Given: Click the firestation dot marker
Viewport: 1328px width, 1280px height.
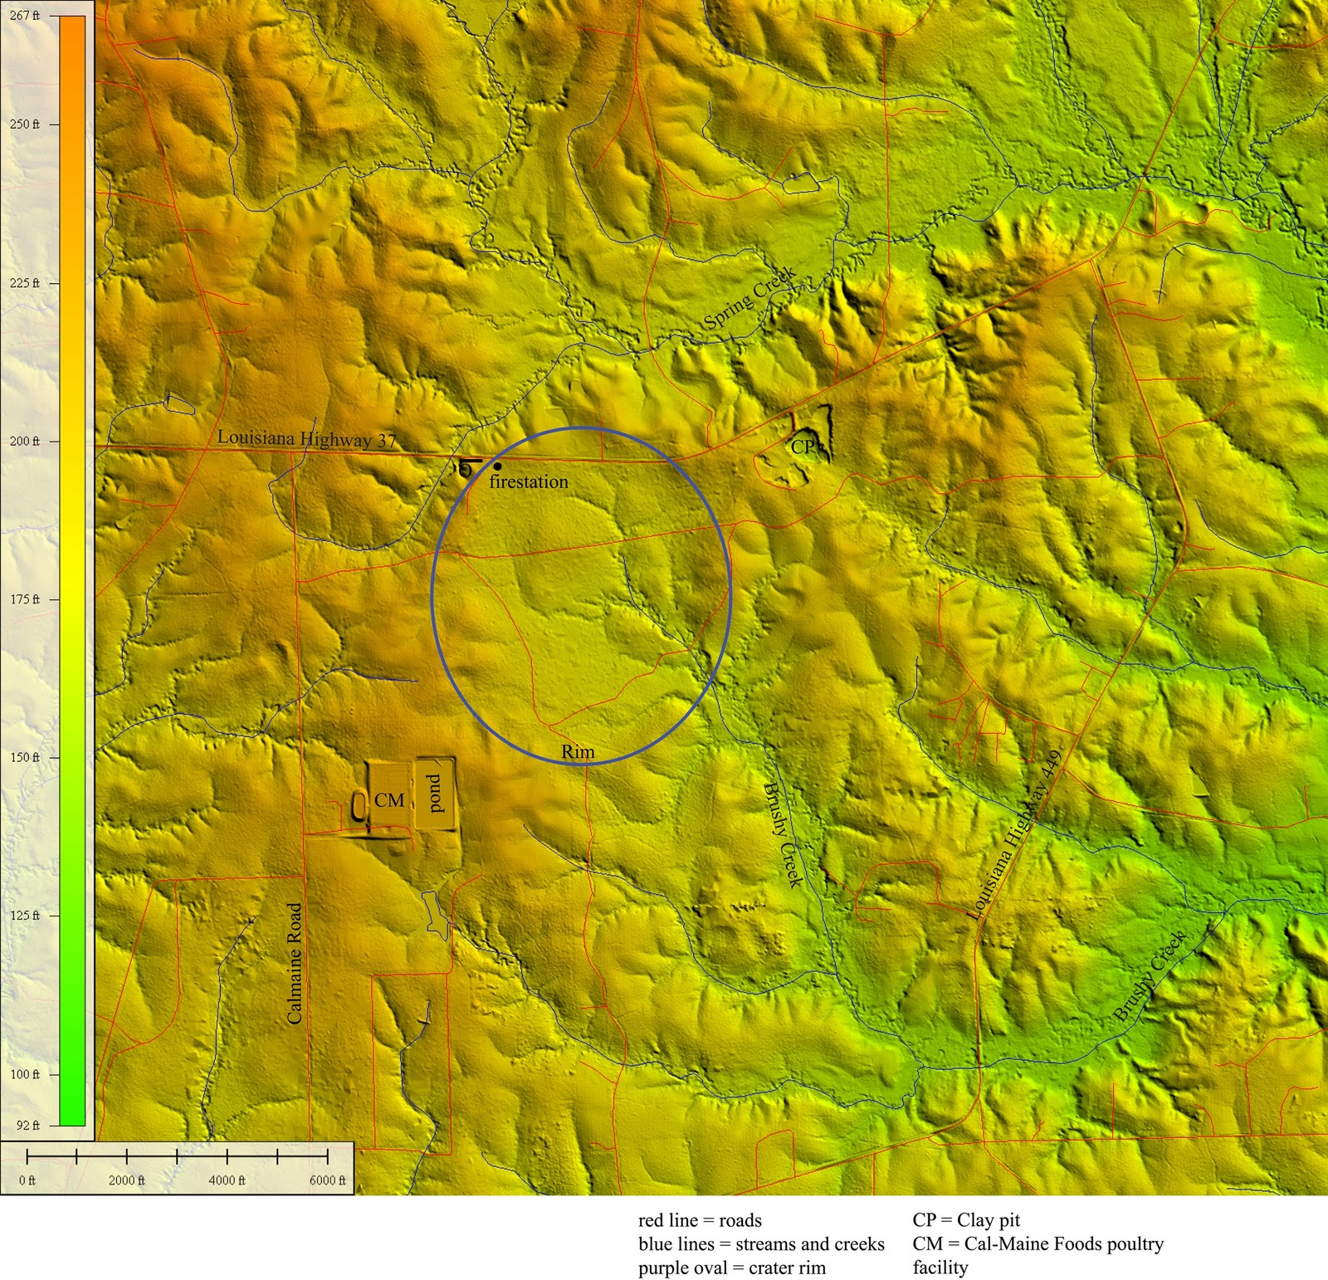Looking at the screenshot, I should coord(498,467).
